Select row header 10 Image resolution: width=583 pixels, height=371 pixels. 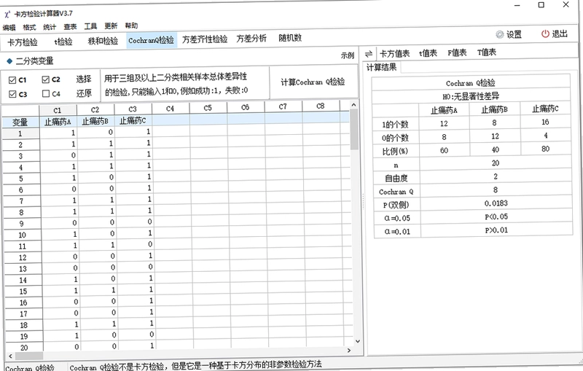click(23, 235)
